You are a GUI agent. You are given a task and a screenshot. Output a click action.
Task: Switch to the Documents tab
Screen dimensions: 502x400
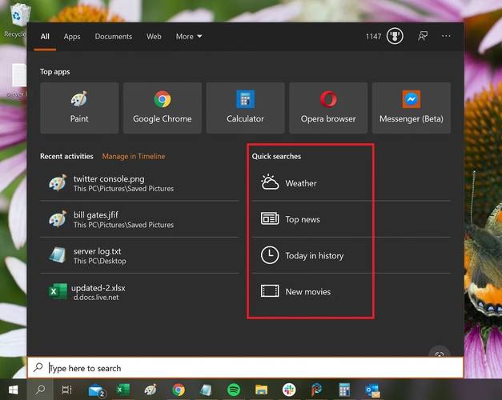[114, 37]
